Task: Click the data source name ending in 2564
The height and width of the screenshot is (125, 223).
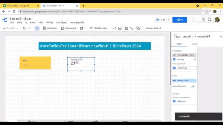Action: point(185,55)
